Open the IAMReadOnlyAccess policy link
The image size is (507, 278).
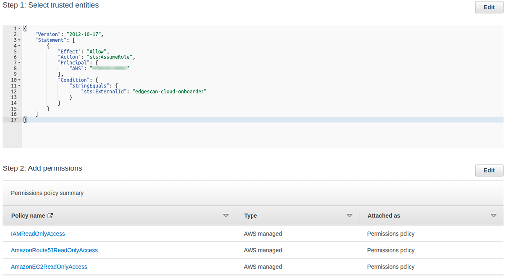[38, 234]
